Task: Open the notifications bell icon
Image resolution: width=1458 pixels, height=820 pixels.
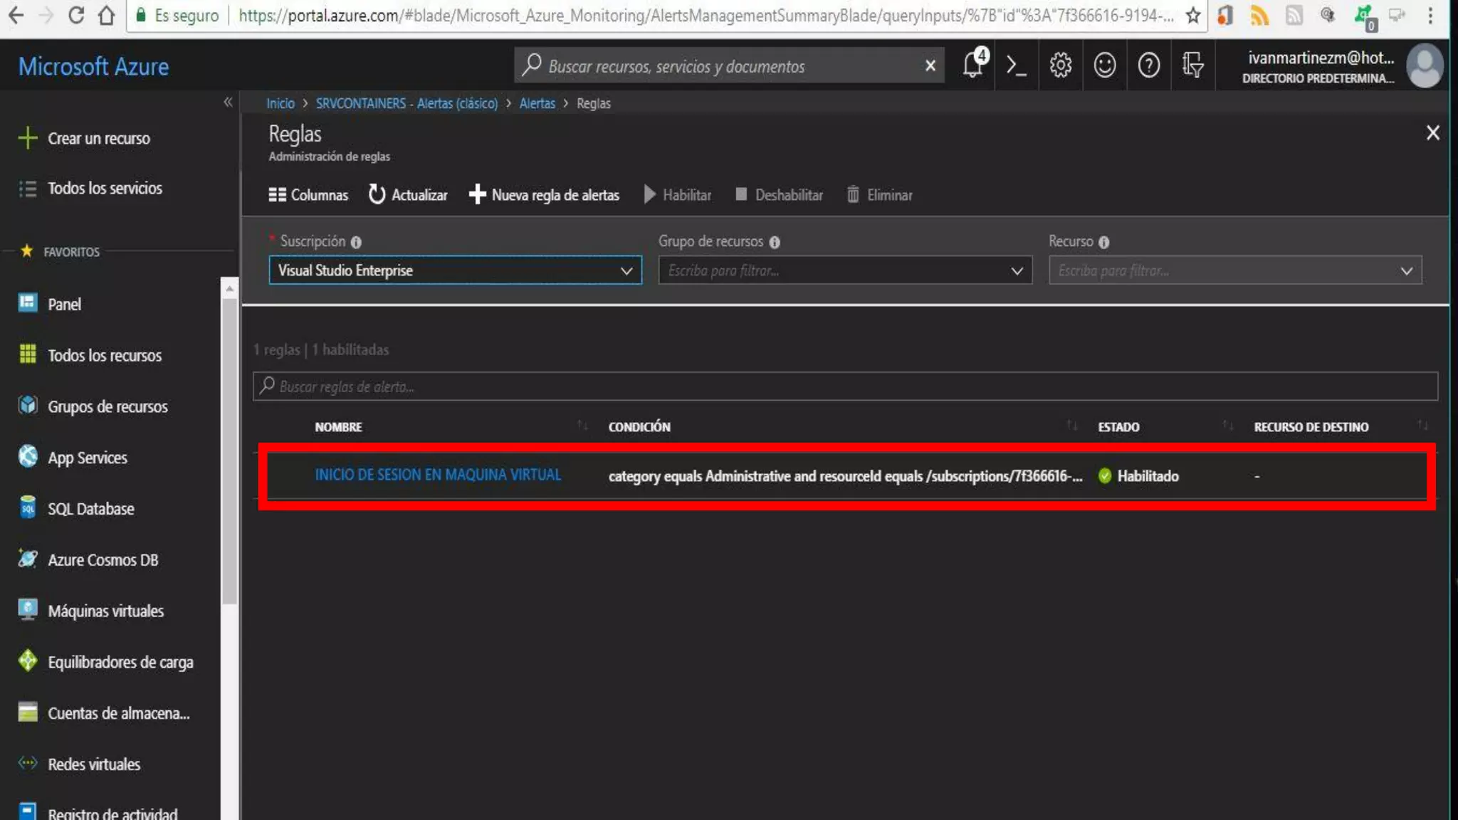Action: click(972, 65)
